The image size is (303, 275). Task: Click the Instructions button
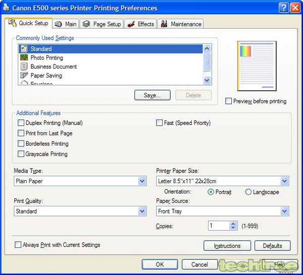click(x=227, y=246)
